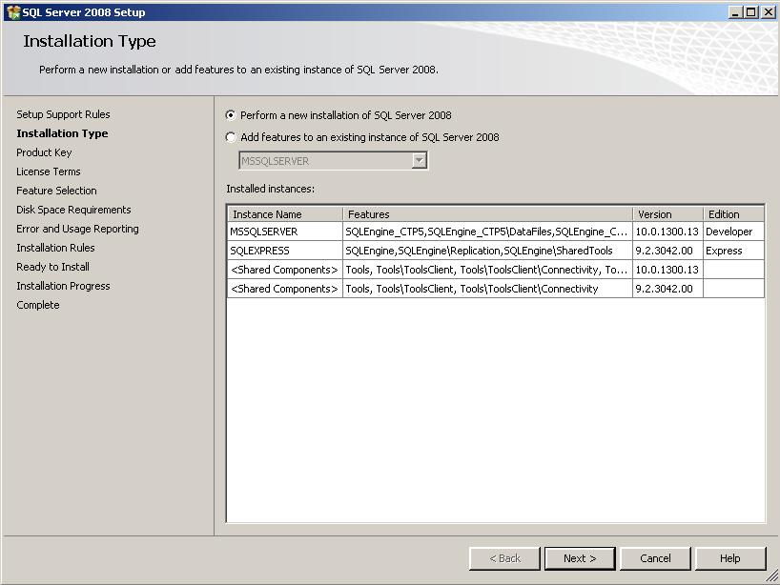The image size is (780, 585).
Task: Click the Cancel button
Action: 655,558
